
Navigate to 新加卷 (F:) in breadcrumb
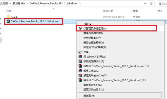point(19,4)
